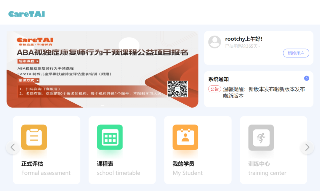
Task: Click the ABA孤独症康复师 banner headline
Action: tap(103, 52)
